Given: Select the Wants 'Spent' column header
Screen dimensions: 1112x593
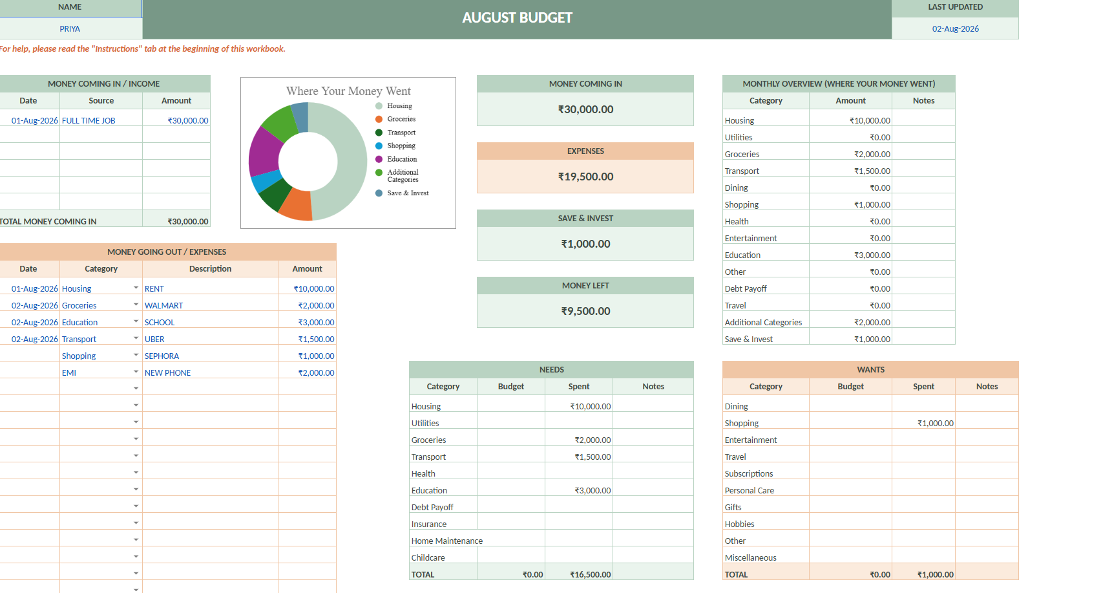Looking at the screenshot, I should (923, 387).
